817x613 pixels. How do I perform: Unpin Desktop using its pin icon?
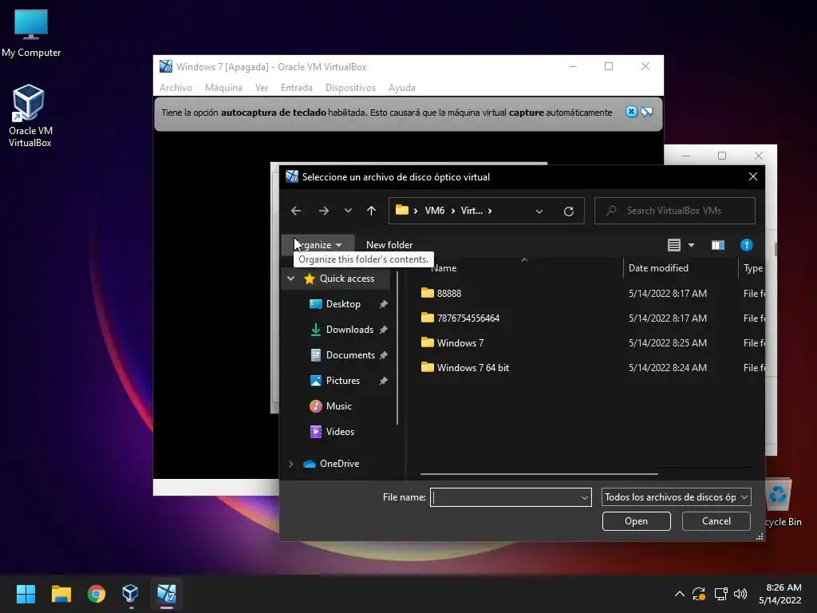click(x=384, y=304)
